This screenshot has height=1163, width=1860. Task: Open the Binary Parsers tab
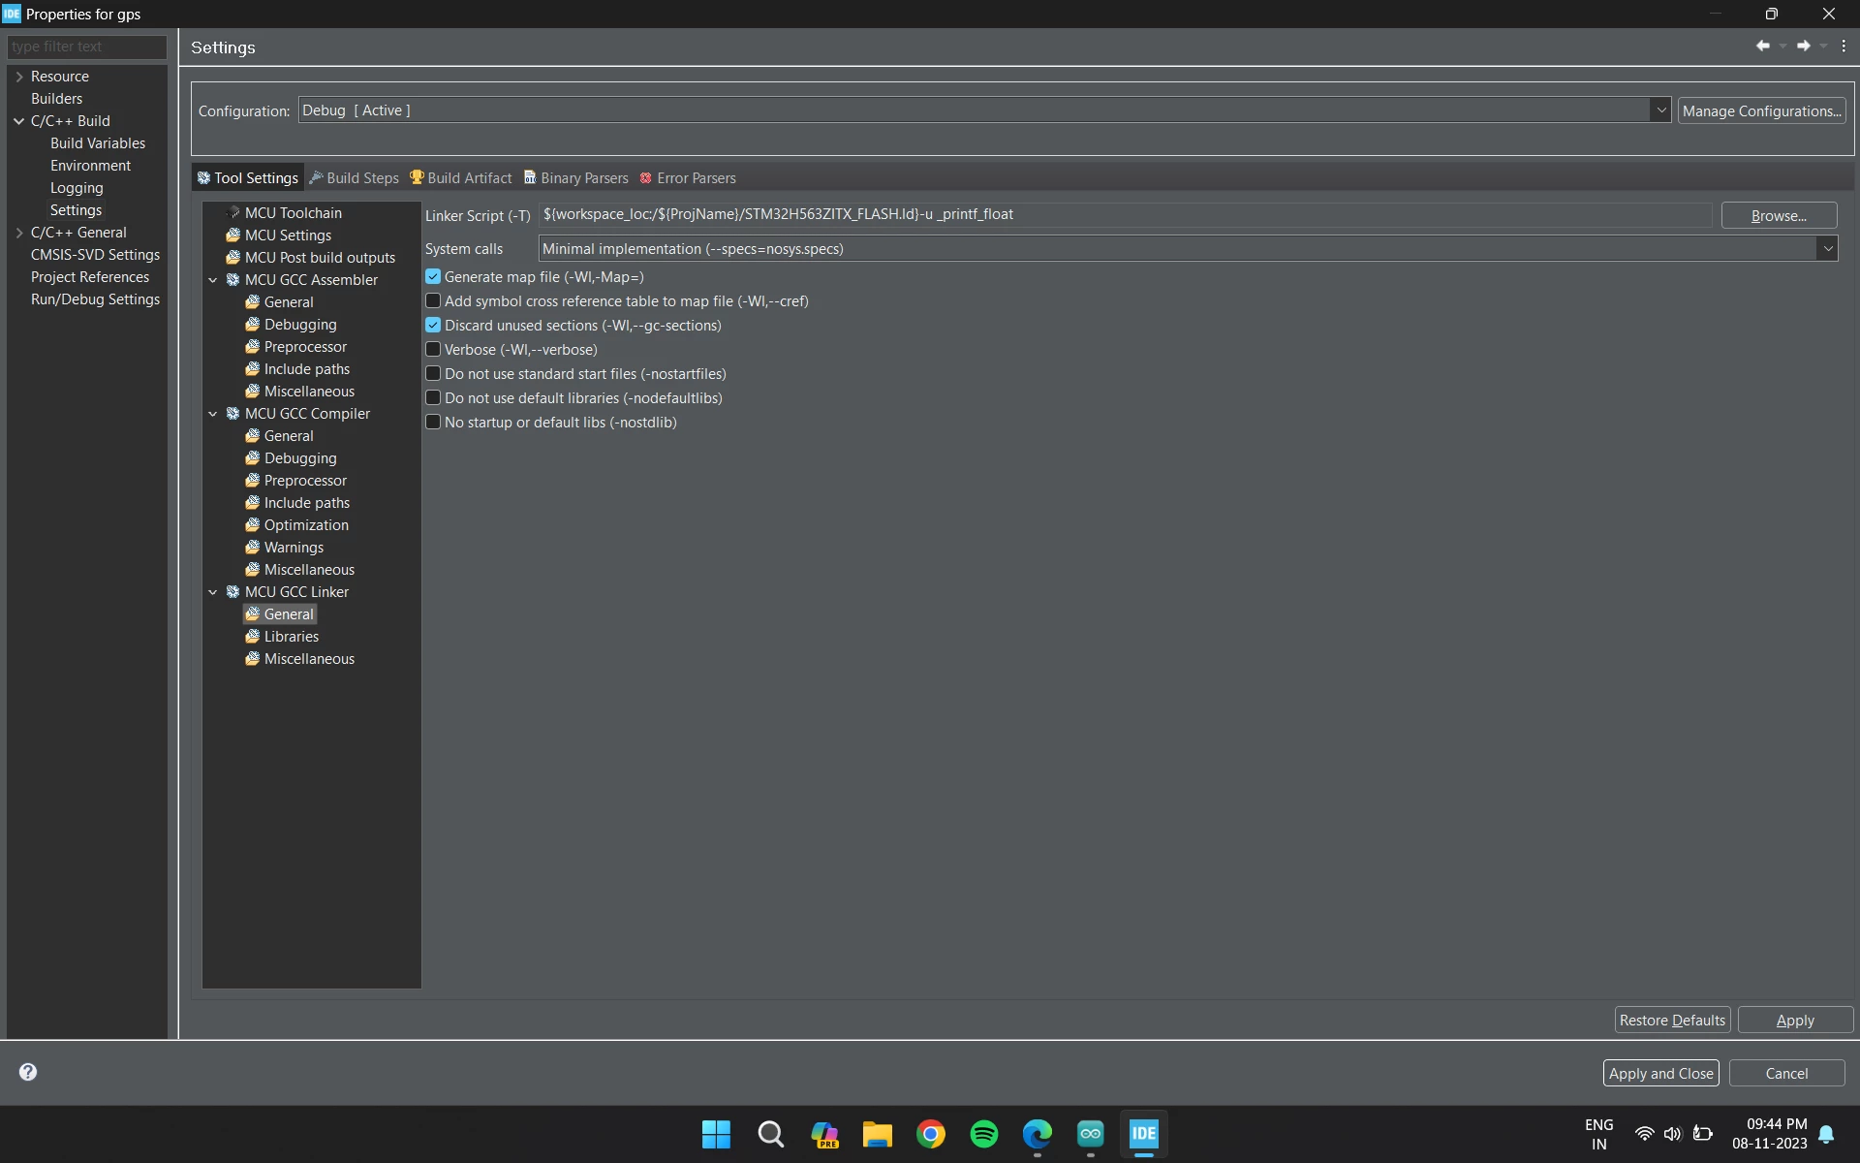[576, 178]
